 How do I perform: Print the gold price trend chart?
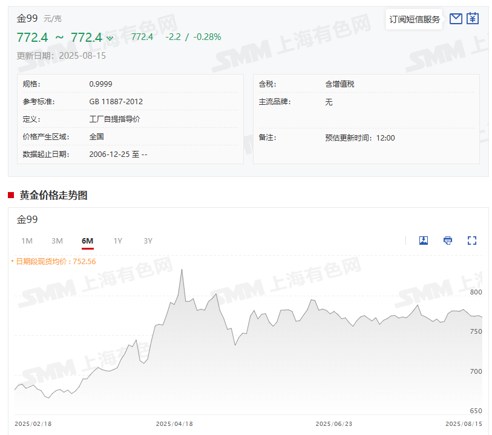coord(448,241)
